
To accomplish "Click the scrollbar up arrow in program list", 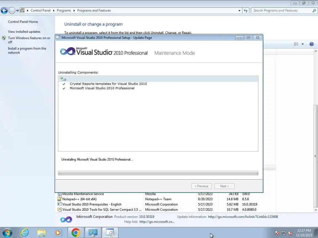I will [x=316, y=51].
